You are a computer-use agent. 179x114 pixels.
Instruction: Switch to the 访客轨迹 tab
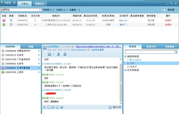click(170, 46)
